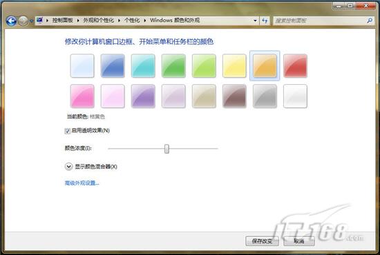Choose the hot pink color swatch
Image resolution: width=380 pixels, height=255 pixels.
click(x=82, y=96)
